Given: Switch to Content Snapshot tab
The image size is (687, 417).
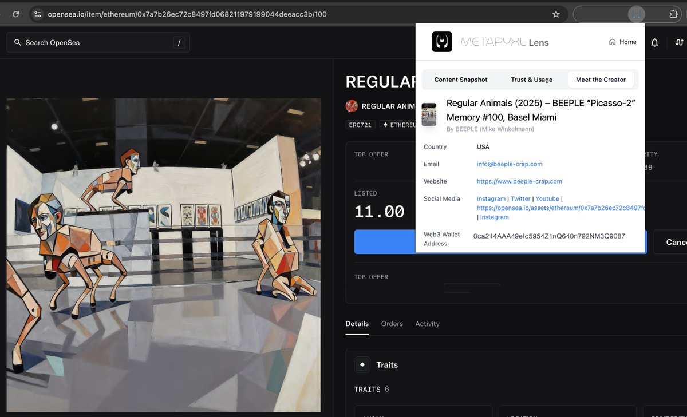Looking at the screenshot, I should (461, 80).
